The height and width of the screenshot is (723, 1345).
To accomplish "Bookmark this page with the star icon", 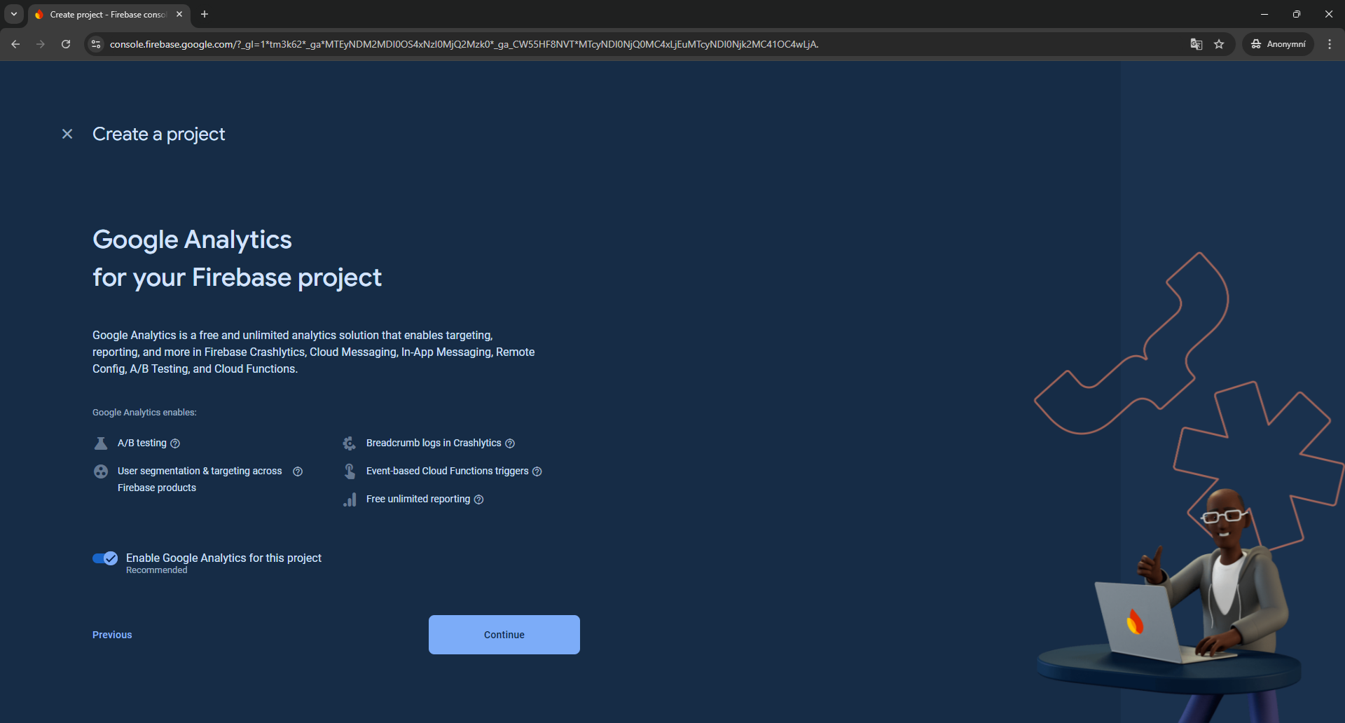I will (1219, 44).
